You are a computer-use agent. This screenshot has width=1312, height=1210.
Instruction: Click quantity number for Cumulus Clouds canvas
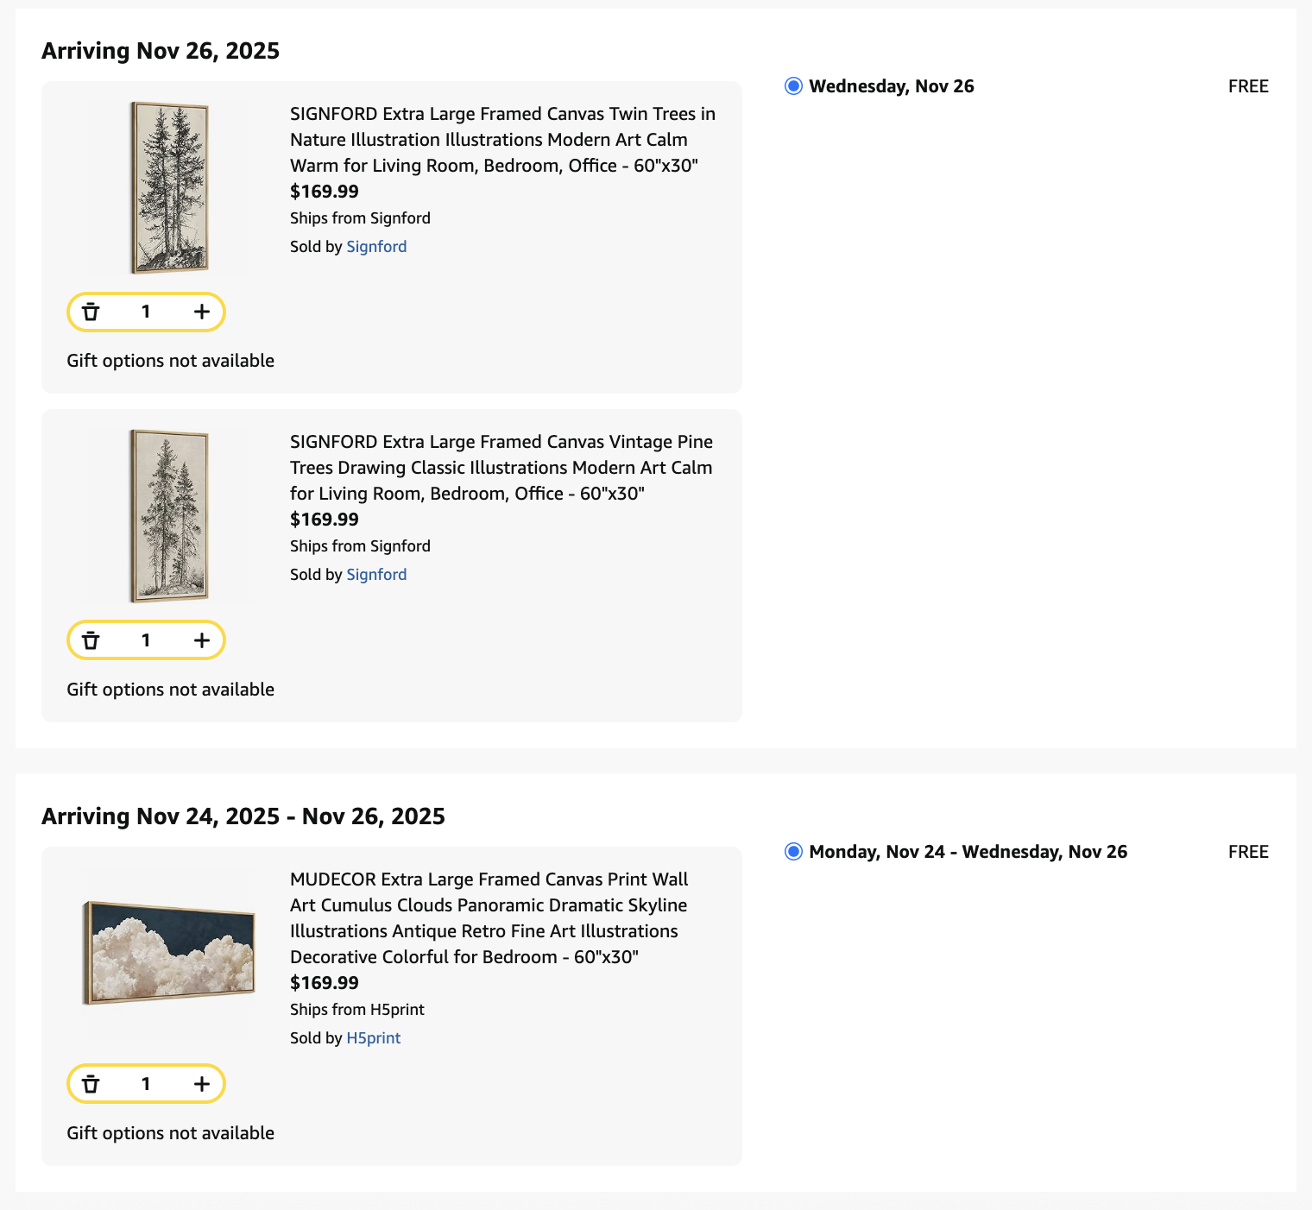(146, 1084)
